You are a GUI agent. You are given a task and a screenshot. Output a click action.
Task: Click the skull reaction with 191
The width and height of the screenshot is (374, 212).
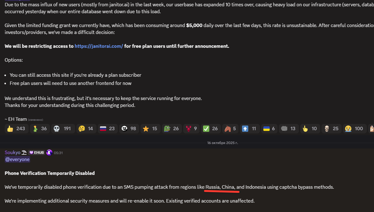[63, 129]
